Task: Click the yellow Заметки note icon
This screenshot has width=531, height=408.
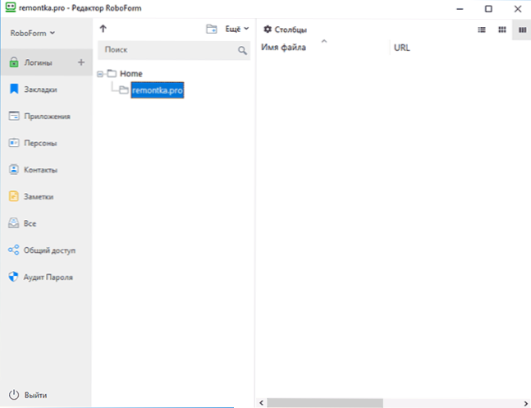Action: click(x=14, y=196)
